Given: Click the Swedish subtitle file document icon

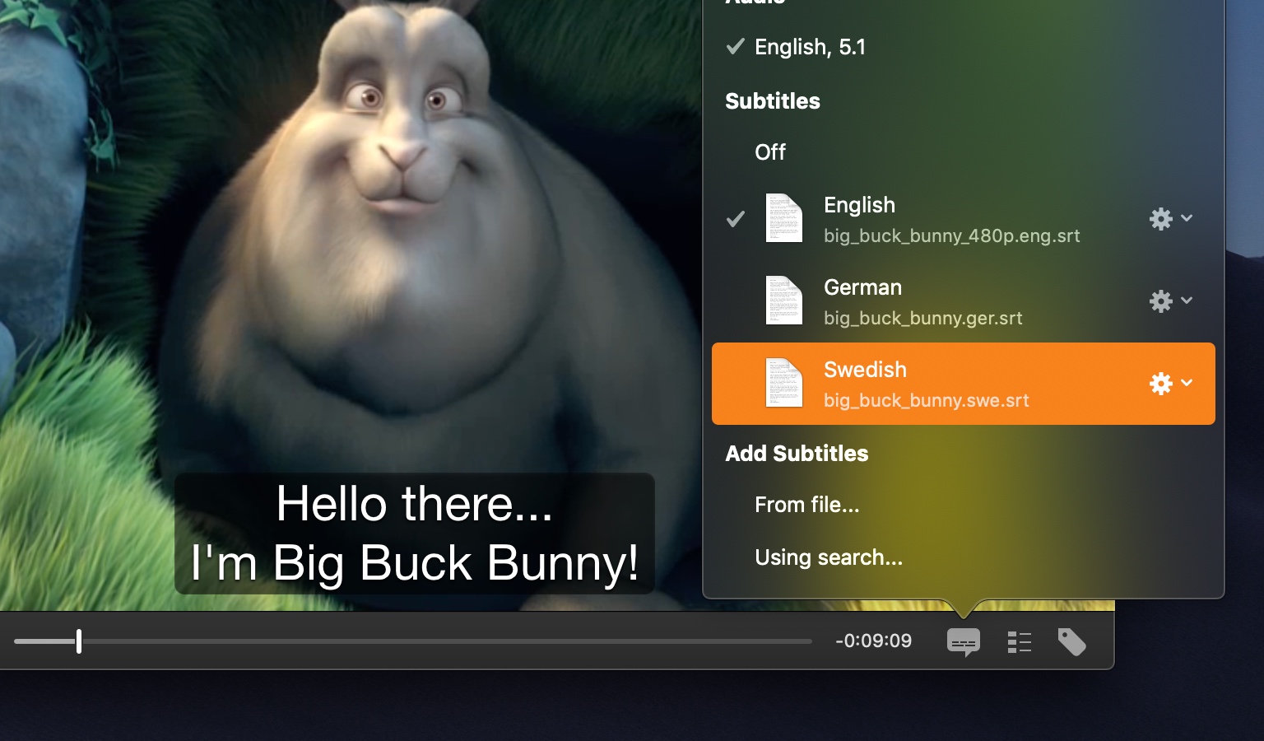Looking at the screenshot, I should coord(783,383).
